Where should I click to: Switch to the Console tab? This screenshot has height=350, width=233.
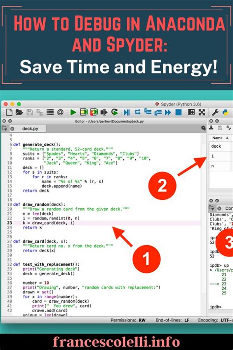(225, 208)
